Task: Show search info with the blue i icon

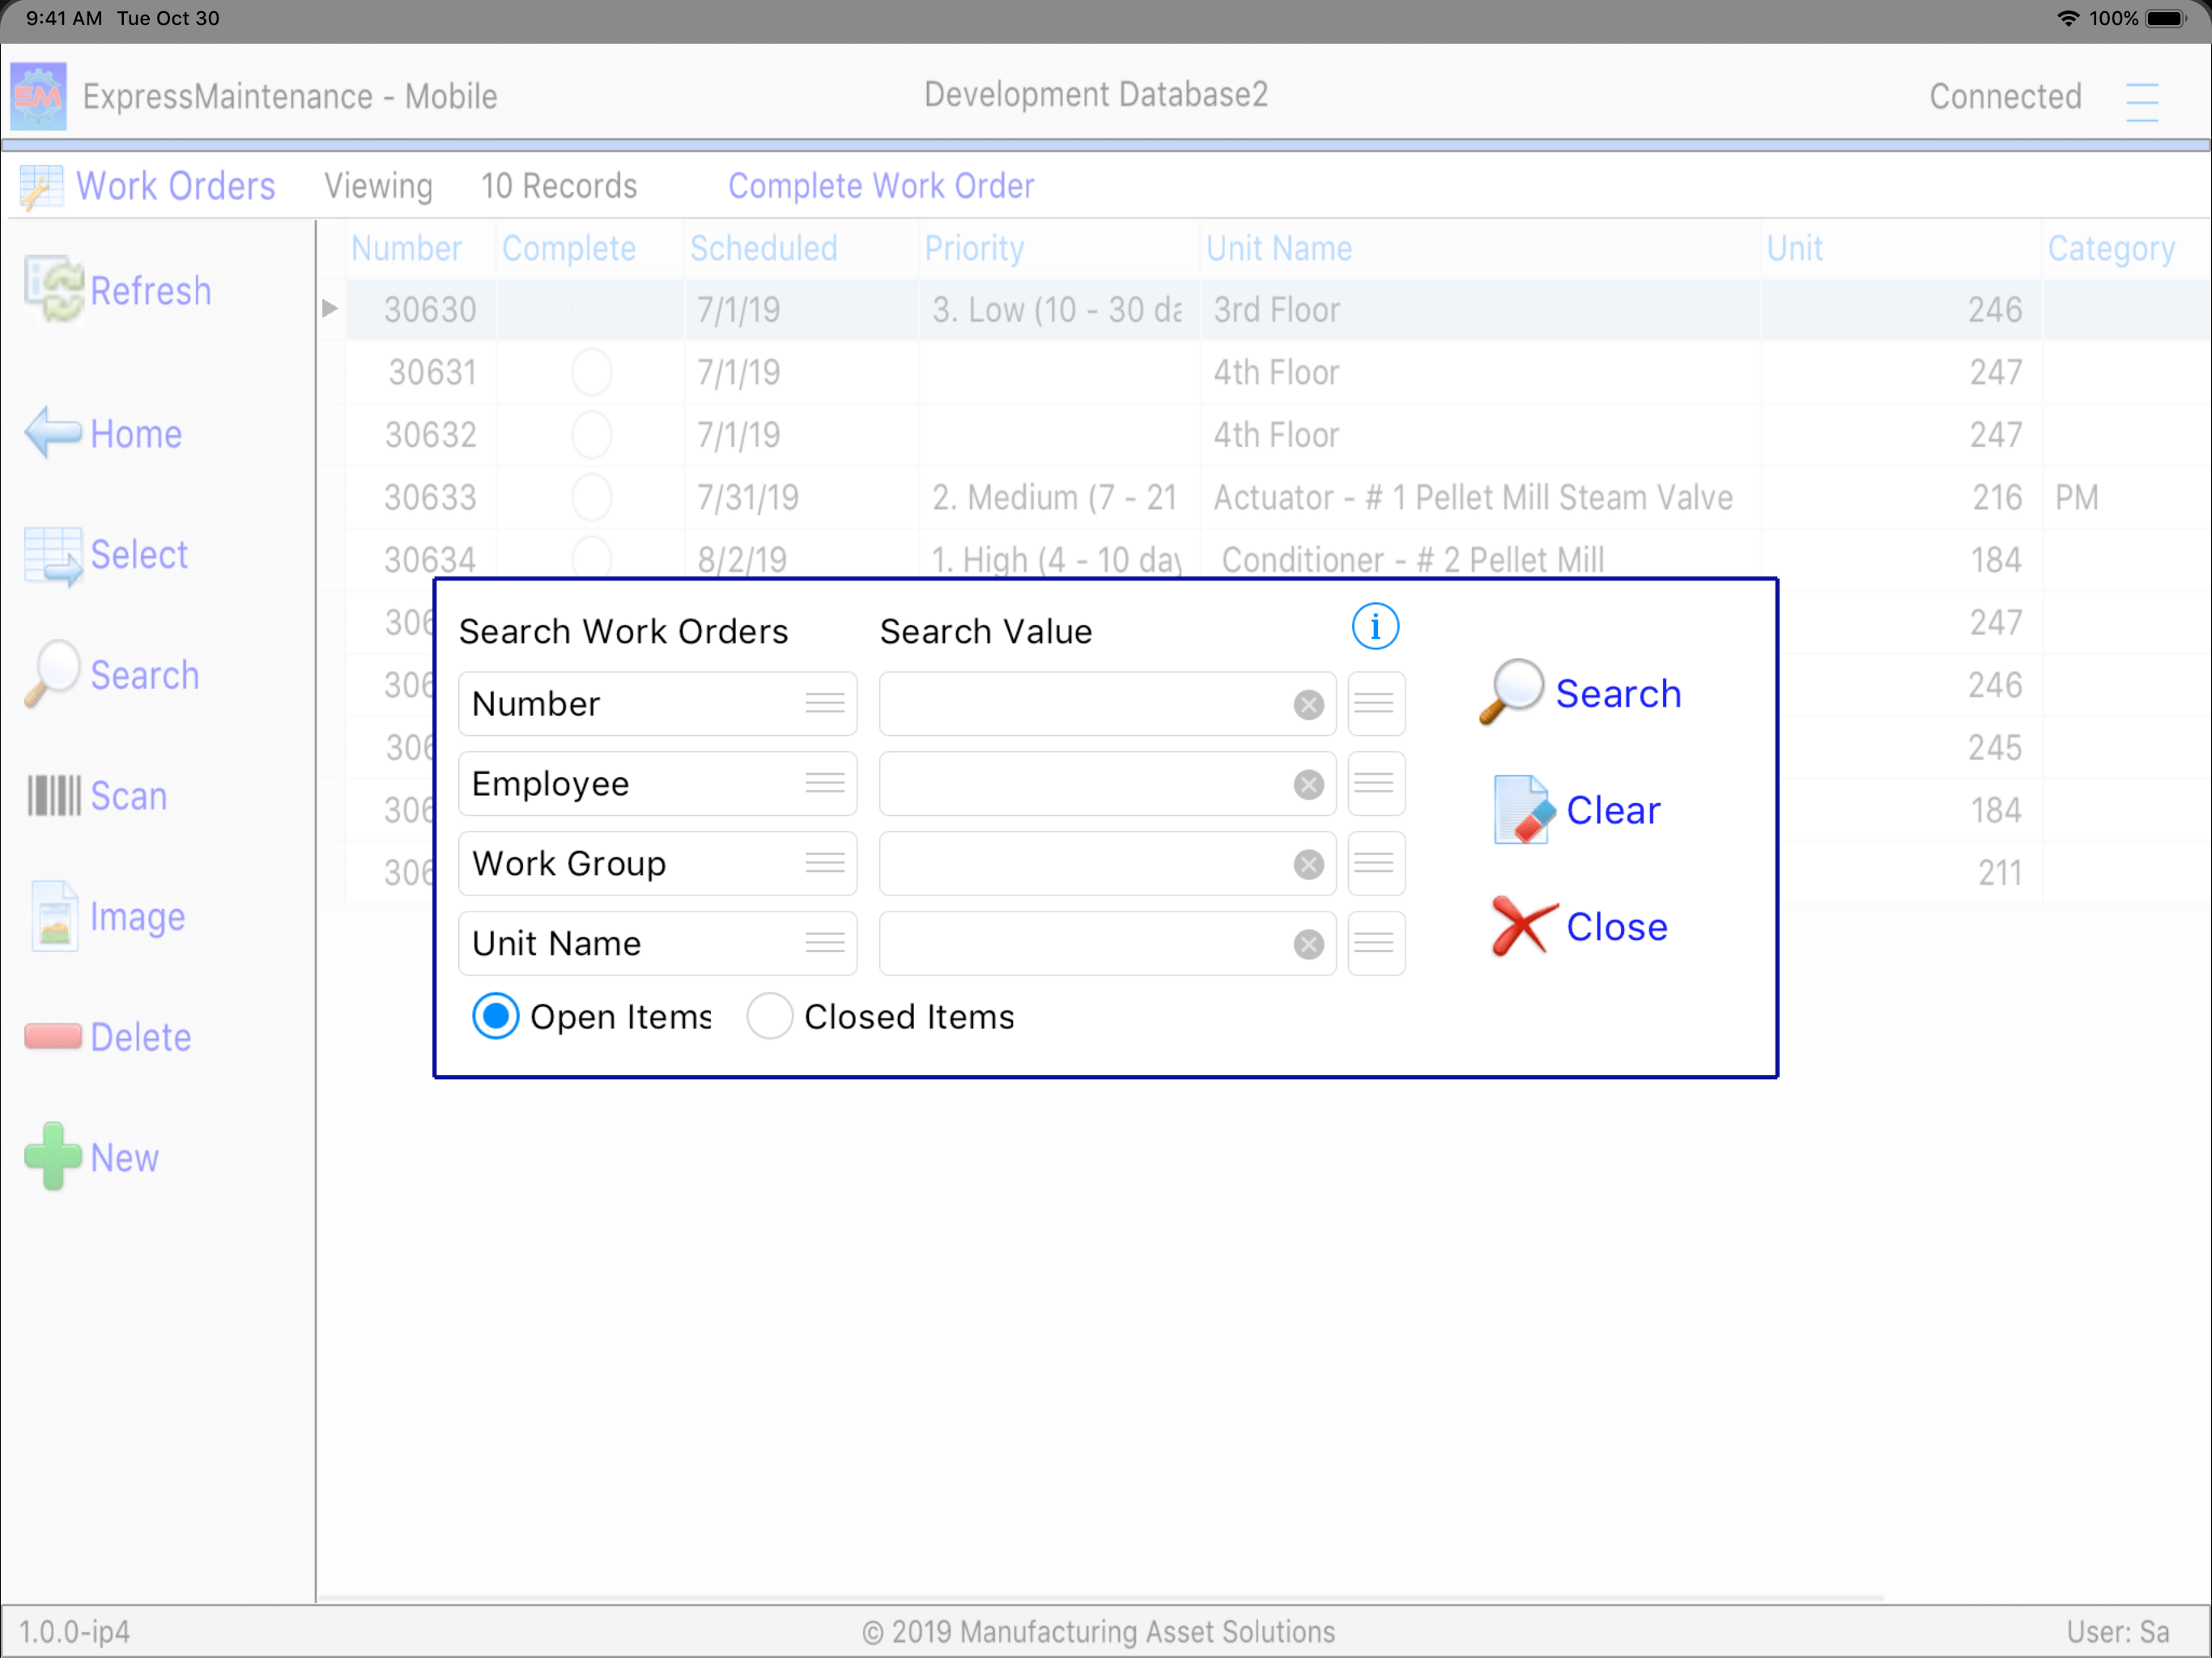Action: [1375, 627]
